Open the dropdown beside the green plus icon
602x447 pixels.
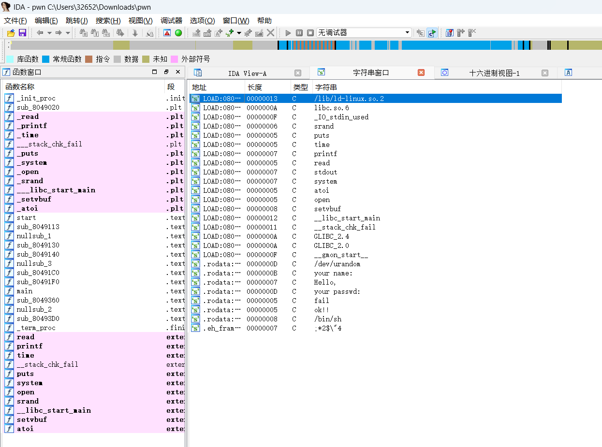point(239,33)
